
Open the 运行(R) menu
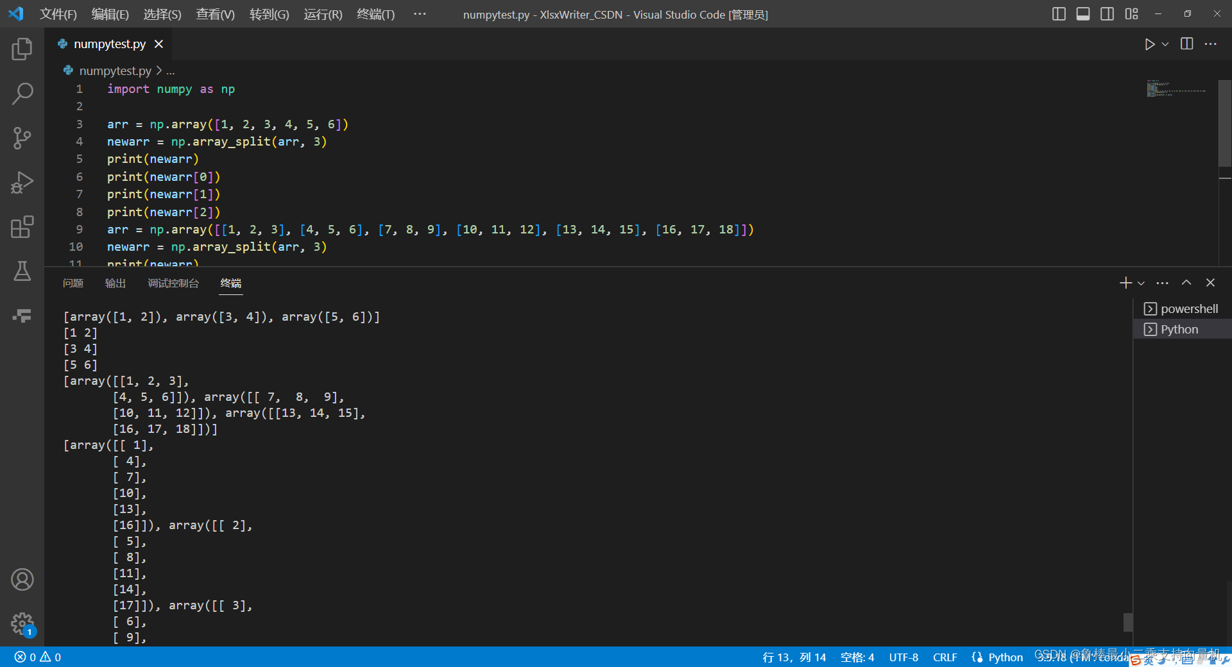(x=323, y=14)
